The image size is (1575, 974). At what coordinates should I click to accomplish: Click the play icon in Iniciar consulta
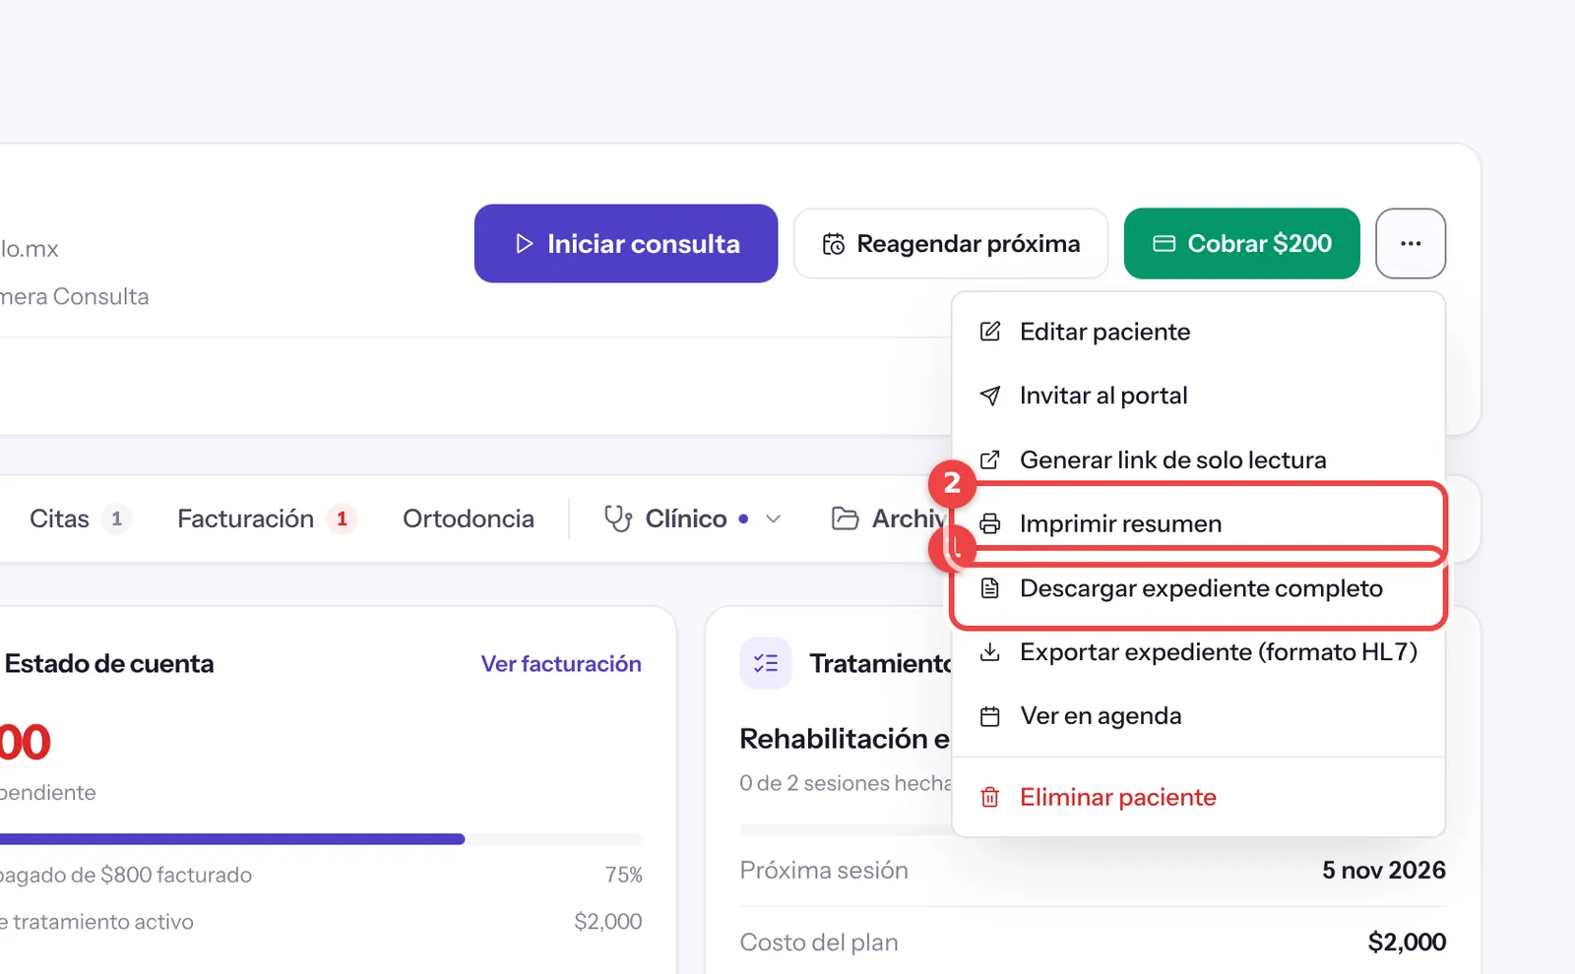524,243
